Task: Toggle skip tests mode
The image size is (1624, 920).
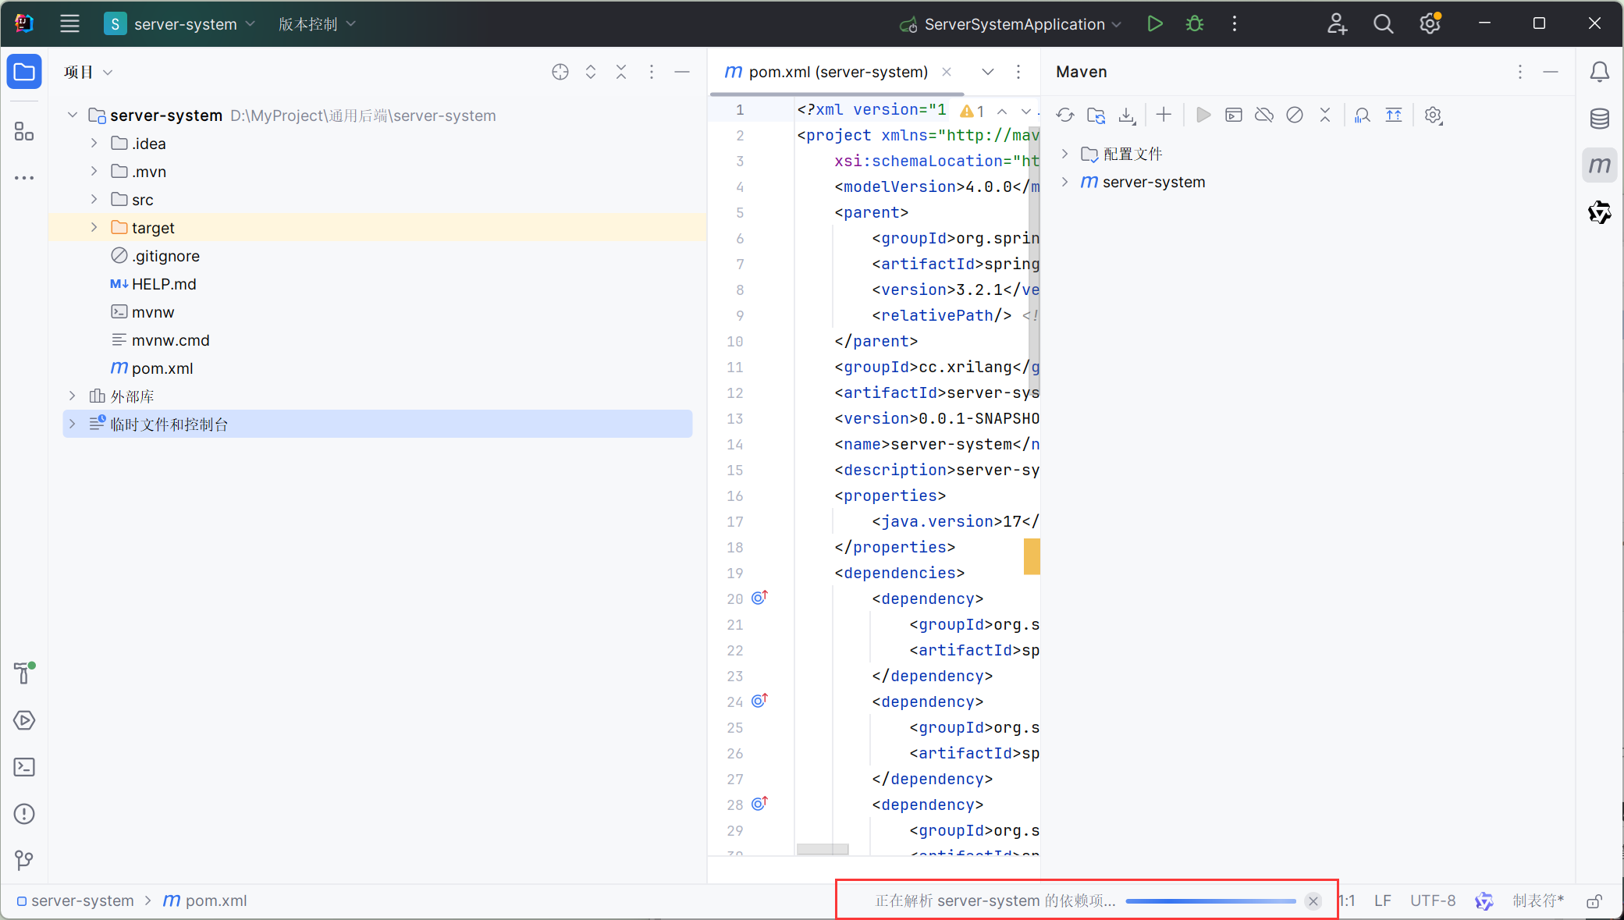Action: [x=1294, y=115]
